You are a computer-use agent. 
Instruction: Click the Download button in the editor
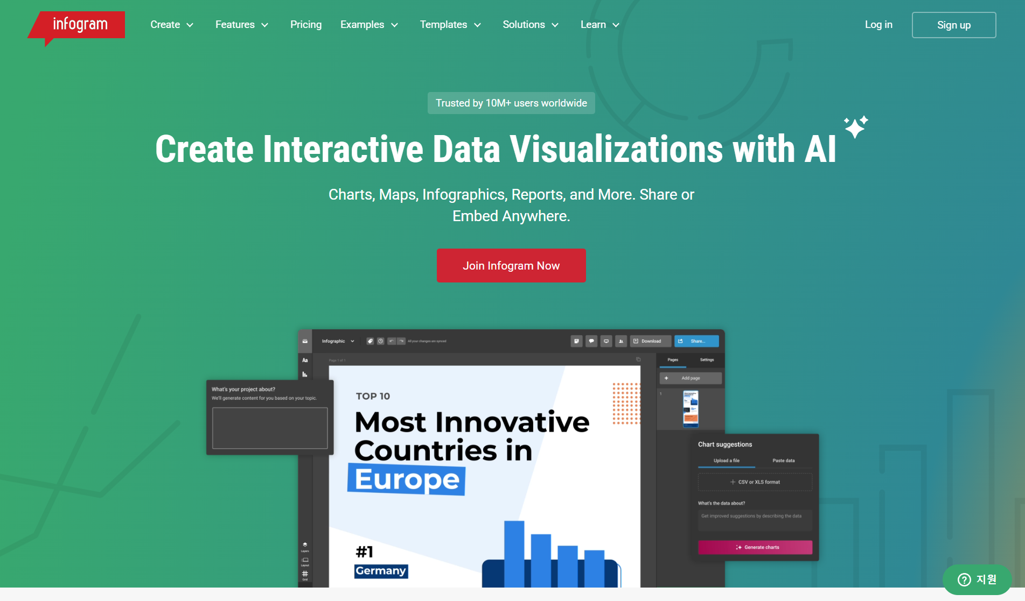point(651,341)
